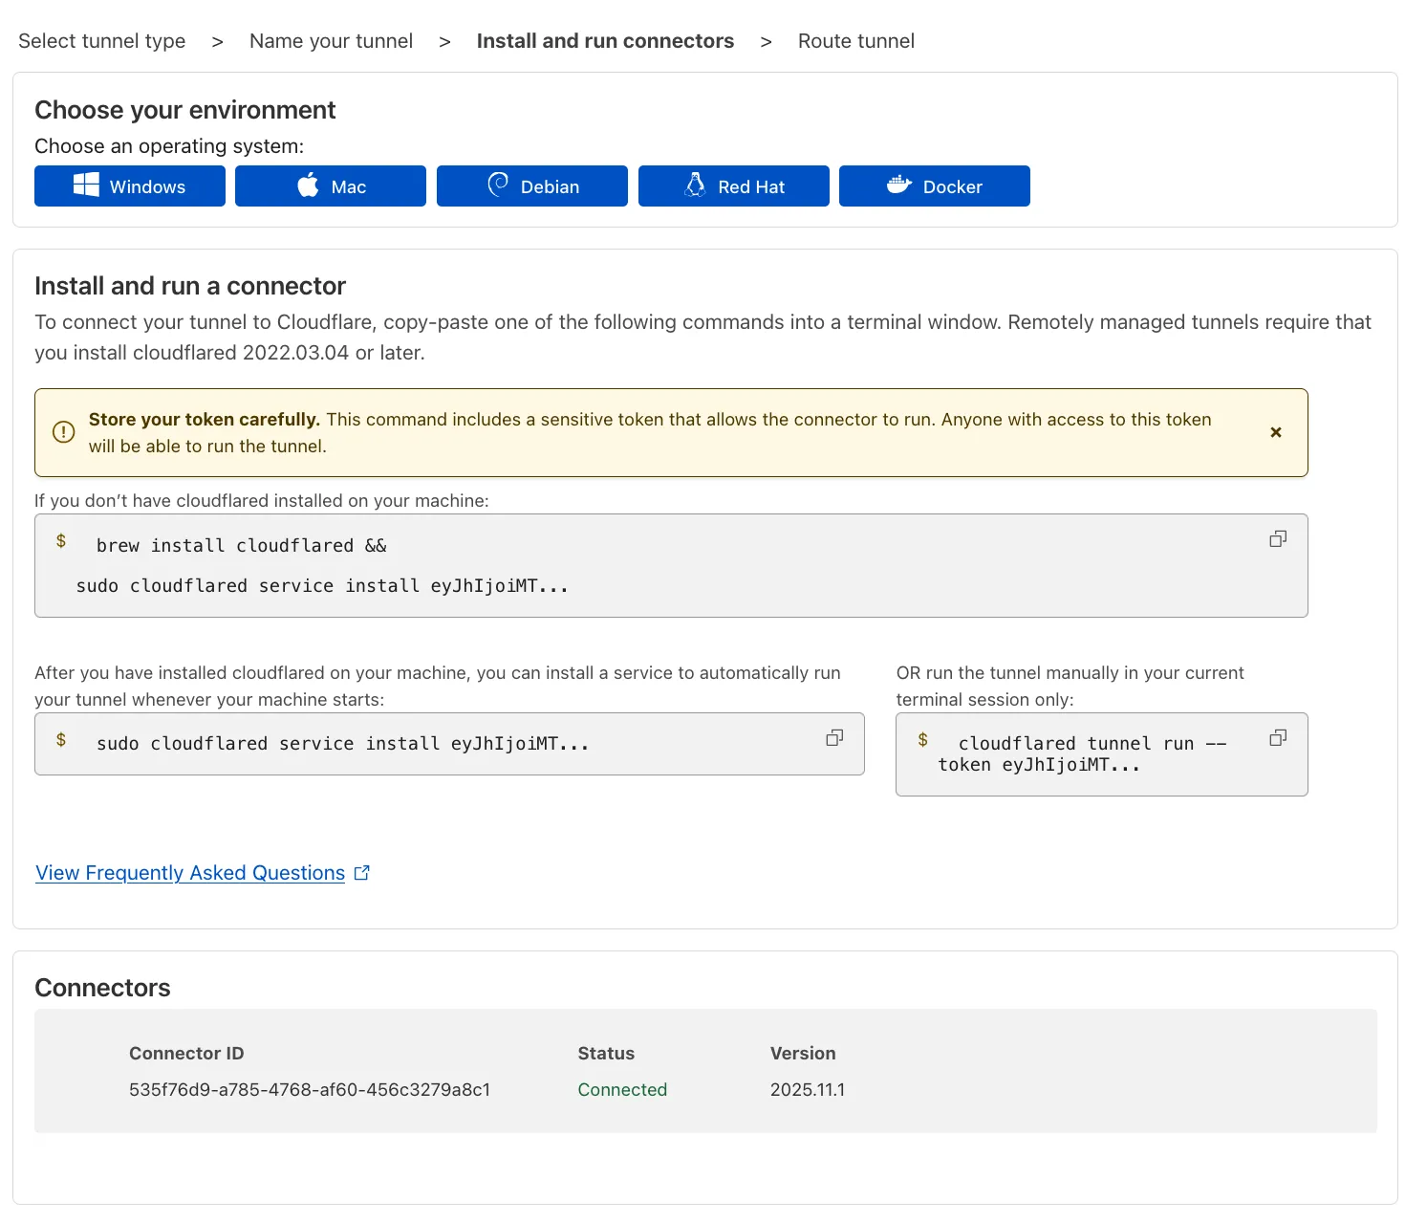Viewport: 1405px width, 1222px height.
Task: Click the version number 2025.11.1
Action: pos(808,1089)
